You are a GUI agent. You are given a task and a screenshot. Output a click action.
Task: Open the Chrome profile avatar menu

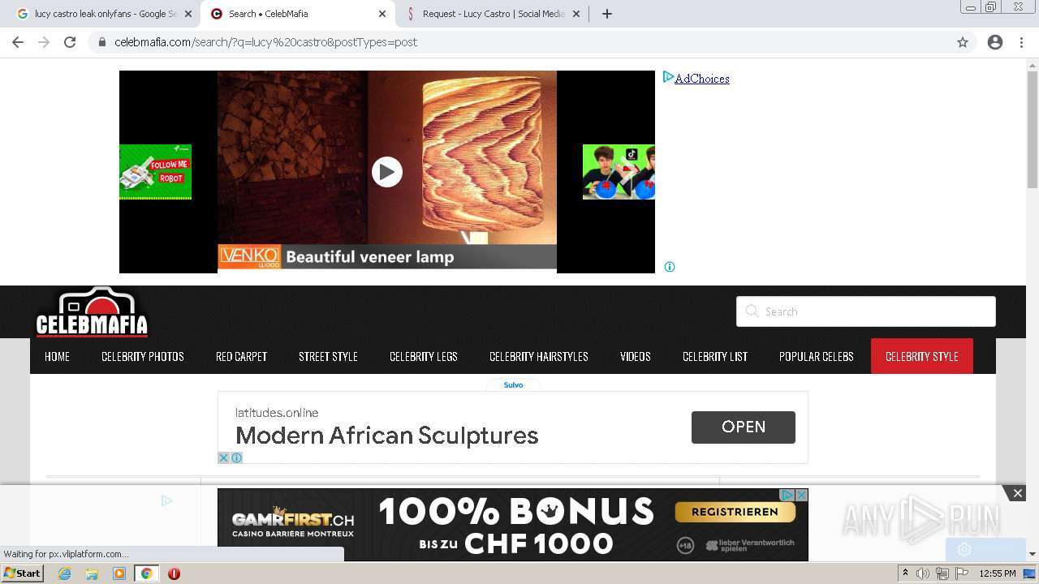coord(995,42)
